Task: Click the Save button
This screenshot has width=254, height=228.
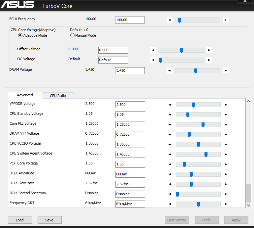Action: pyautogui.click(x=49, y=220)
